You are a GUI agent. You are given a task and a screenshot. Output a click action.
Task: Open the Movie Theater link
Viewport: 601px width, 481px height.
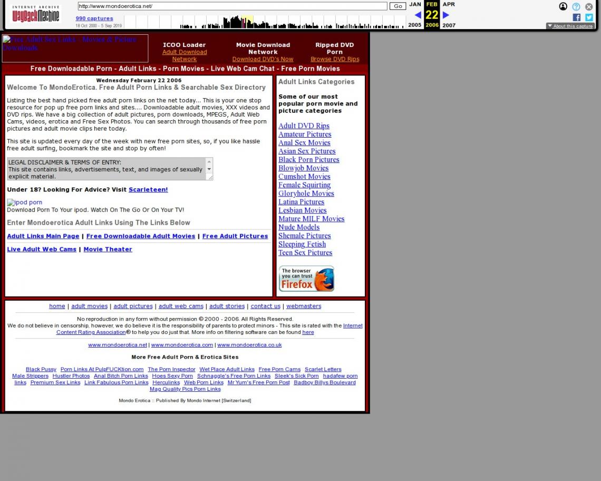tap(108, 249)
